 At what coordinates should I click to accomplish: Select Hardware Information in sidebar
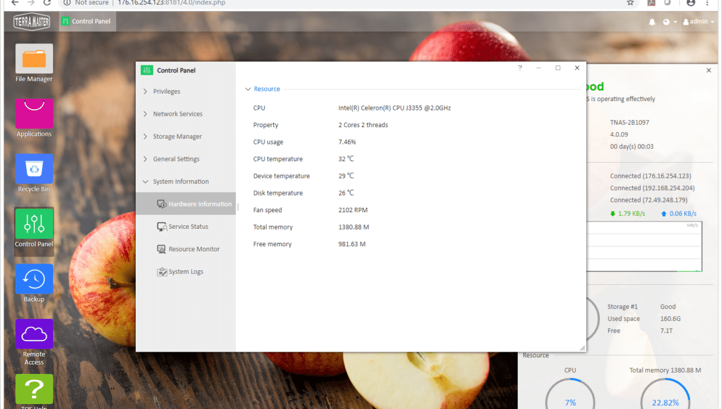[x=186, y=204]
